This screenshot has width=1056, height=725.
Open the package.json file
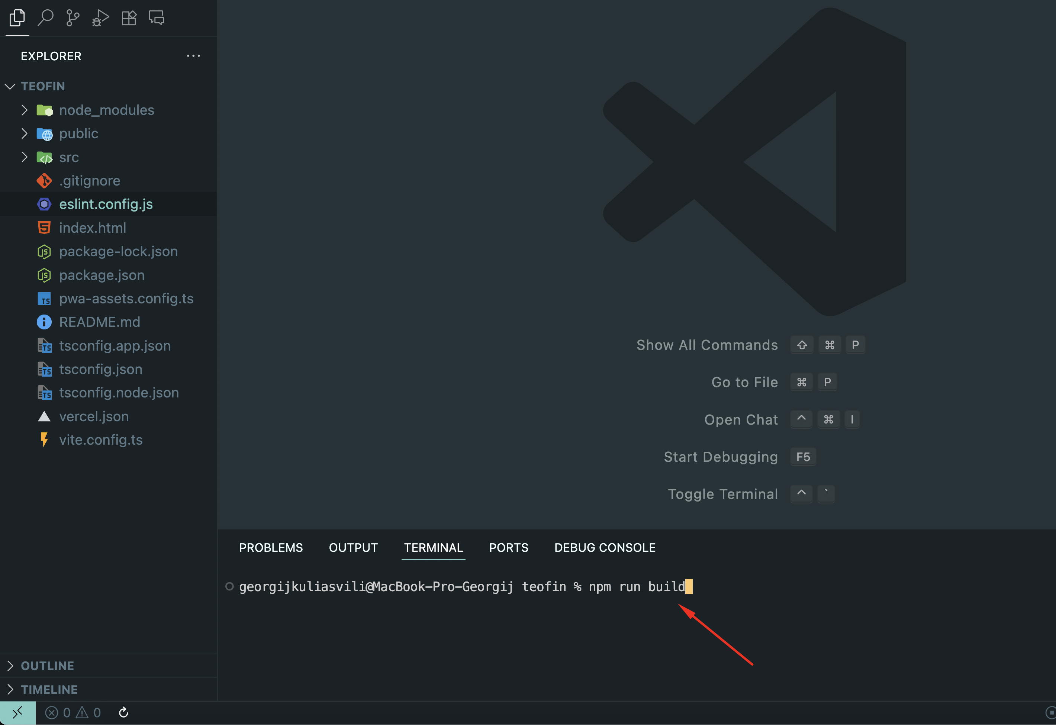click(102, 275)
